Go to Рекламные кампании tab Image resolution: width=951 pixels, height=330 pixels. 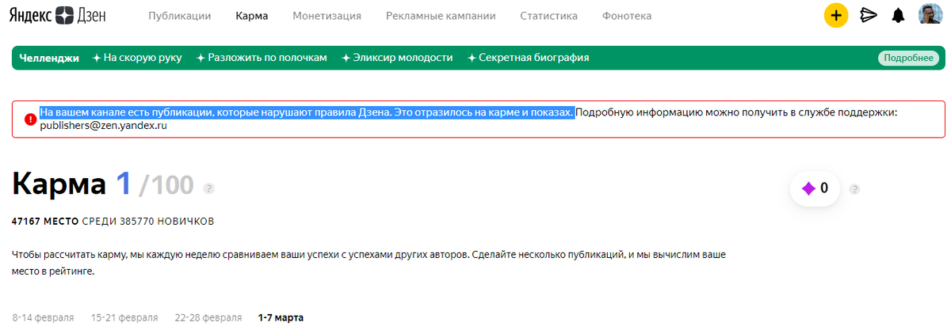441,15
